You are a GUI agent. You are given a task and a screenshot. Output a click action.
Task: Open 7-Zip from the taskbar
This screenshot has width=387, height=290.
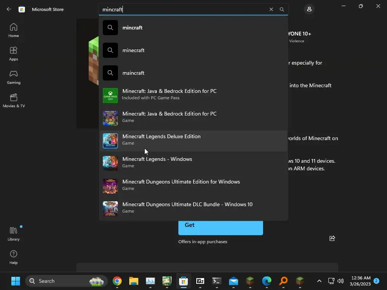[200, 281]
